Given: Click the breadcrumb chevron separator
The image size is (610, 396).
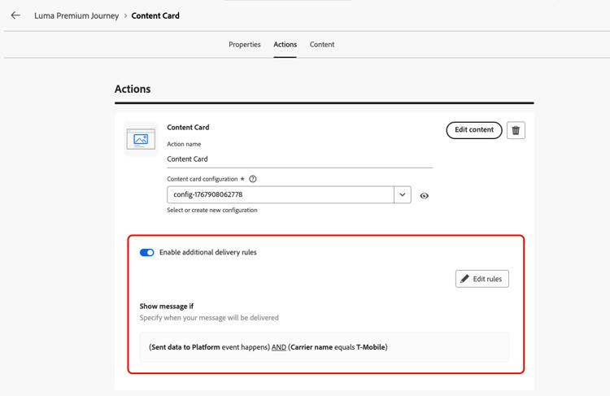Looking at the screenshot, I should coord(125,15).
